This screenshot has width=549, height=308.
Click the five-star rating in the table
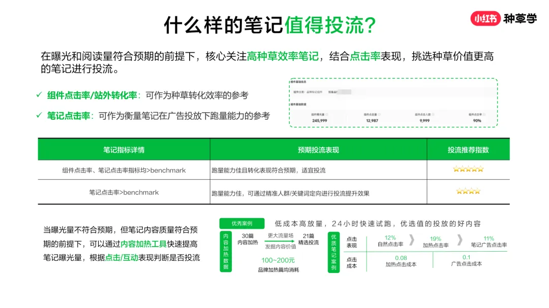(468, 169)
